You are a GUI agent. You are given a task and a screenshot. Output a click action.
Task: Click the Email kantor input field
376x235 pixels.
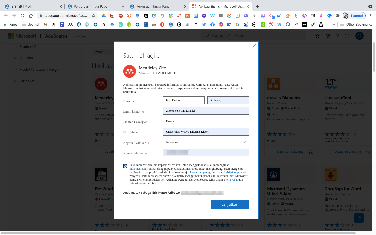pos(206,111)
